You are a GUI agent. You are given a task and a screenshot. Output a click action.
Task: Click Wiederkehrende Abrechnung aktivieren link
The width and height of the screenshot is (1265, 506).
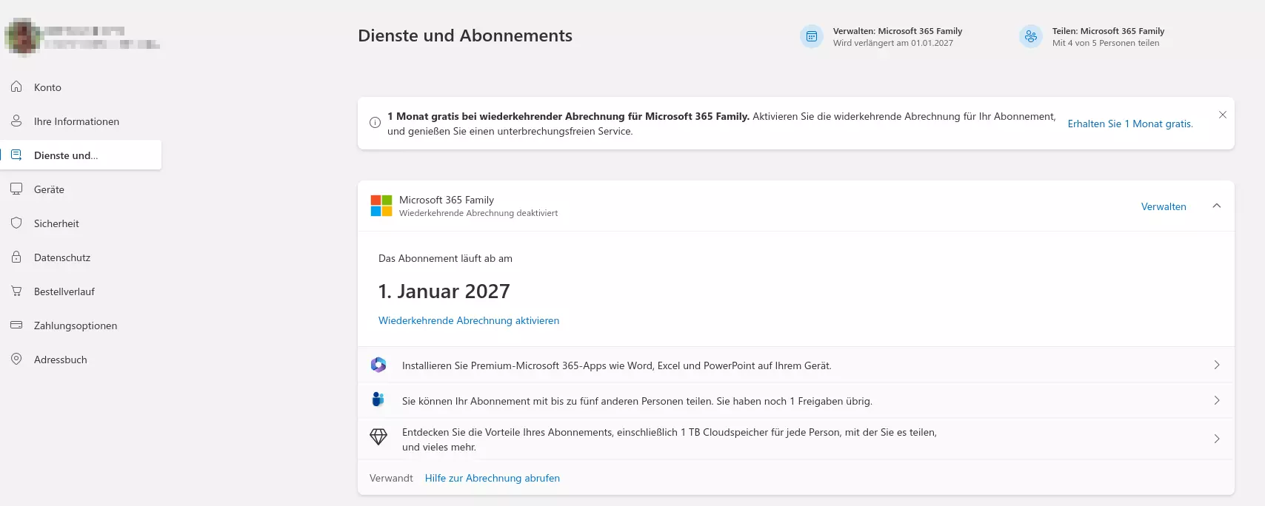469,320
